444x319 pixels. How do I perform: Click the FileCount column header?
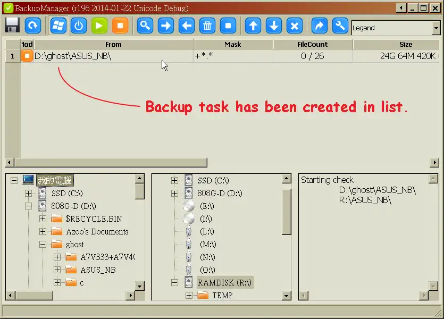tap(313, 45)
